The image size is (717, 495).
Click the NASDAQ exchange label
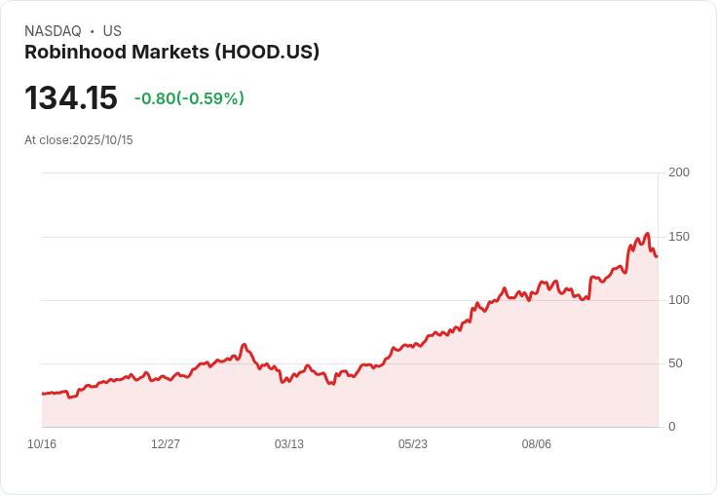pos(53,31)
